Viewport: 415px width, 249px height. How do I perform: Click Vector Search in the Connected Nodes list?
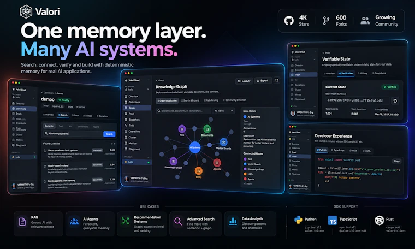pyautogui.click(x=252, y=164)
